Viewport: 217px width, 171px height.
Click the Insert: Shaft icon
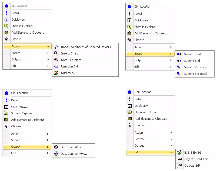pos(56,53)
